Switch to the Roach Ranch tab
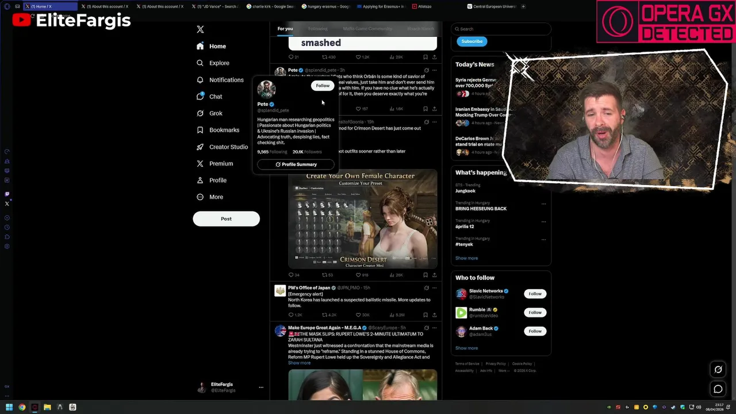 click(x=421, y=29)
